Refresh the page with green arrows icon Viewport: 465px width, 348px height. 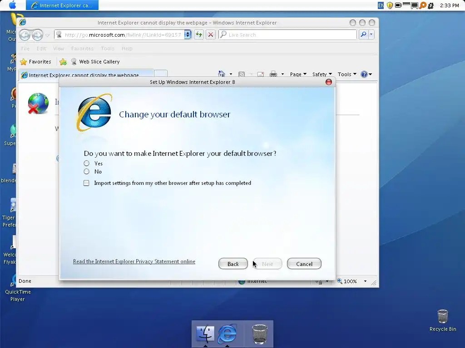click(199, 35)
